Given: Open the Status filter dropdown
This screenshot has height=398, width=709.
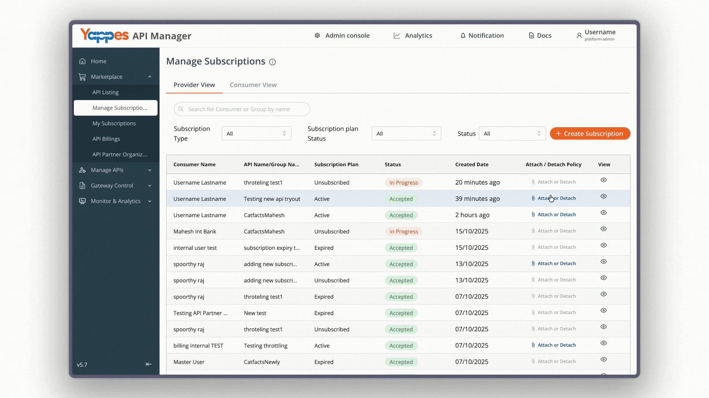Looking at the screenshot, I should (x=512, y=133).
